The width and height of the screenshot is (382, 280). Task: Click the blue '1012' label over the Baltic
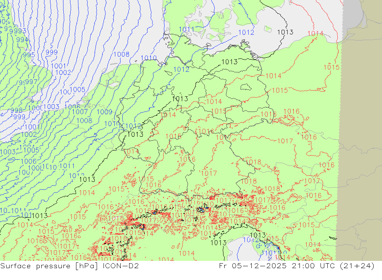click(246, 32)
